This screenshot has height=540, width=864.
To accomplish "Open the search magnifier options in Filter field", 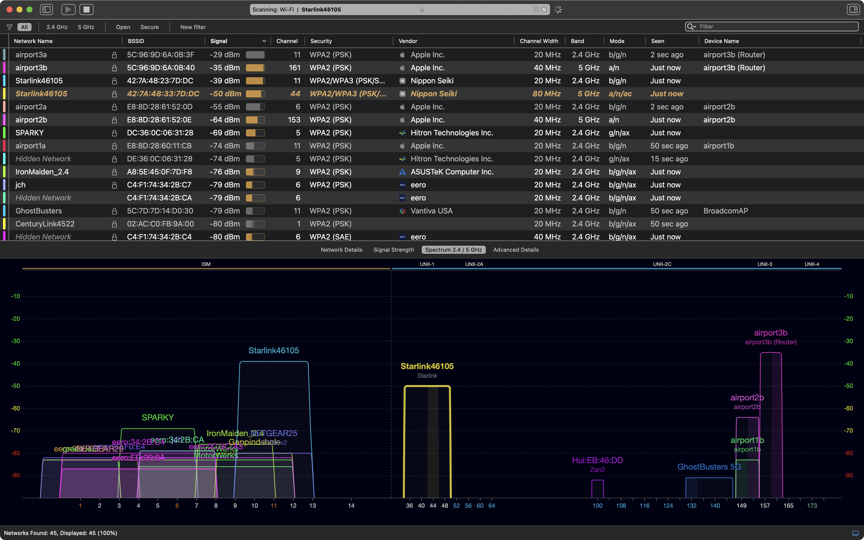I will (691, 27).
